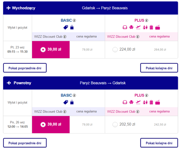This screenshot has height=148, width=179.
Task: Show previous days for the outgoing flight
Action: click(x=25, y=68)
